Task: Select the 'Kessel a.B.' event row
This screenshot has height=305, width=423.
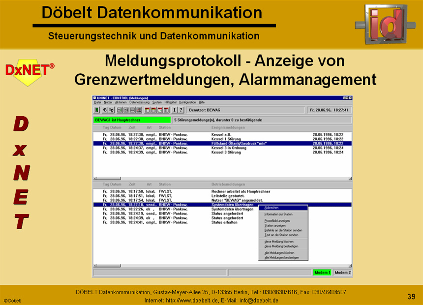Action: [222, 134]
